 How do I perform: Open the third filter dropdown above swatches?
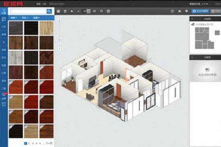pos(36,18)
